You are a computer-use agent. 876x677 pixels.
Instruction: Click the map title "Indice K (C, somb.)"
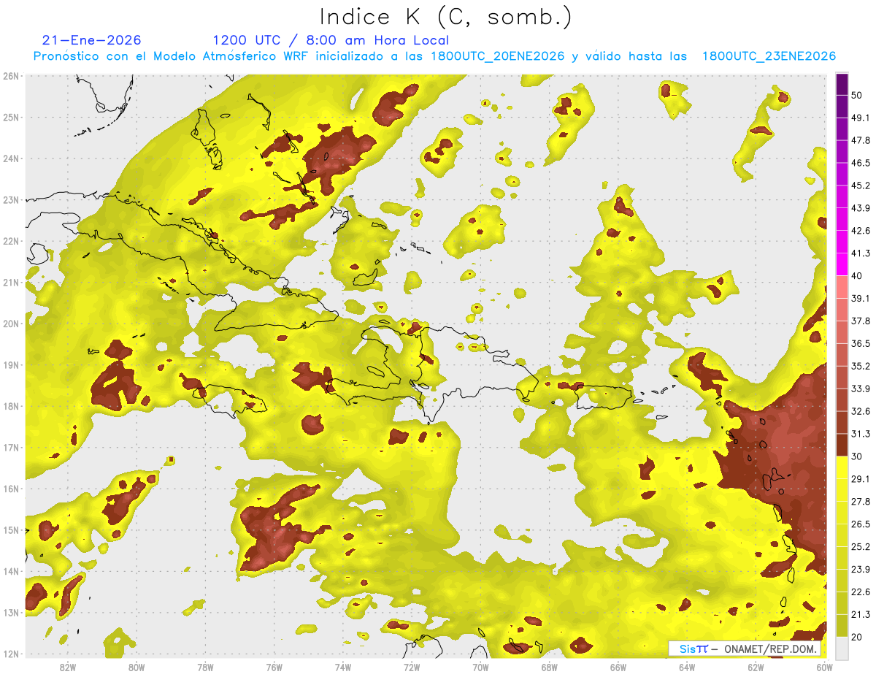point(445,16)
